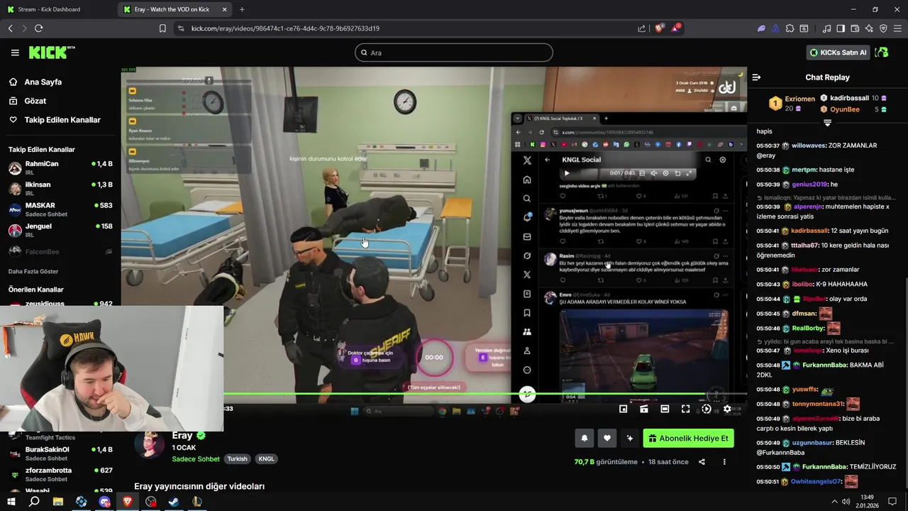This screenshot has width=908, height=511.
Task: Go to Ana Sayfa in the sidebar
Action: click(43, 82)
